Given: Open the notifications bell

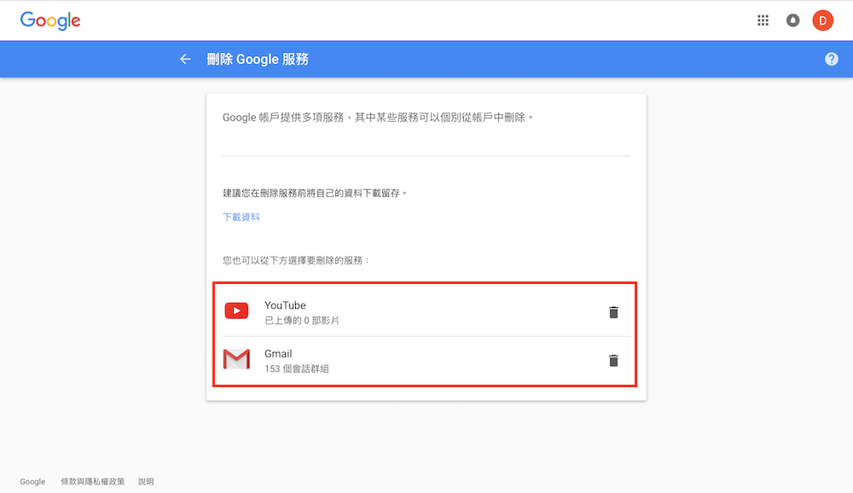Looking at the screenshot, I should (x=792, y=20).
